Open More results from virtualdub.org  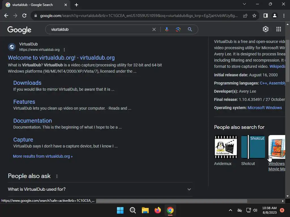(43, 156)
